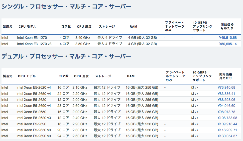The width and height of the screenshot is (243, 141).
Task: Open the ¥98,073.78 price link
Action: click(227, 112)
